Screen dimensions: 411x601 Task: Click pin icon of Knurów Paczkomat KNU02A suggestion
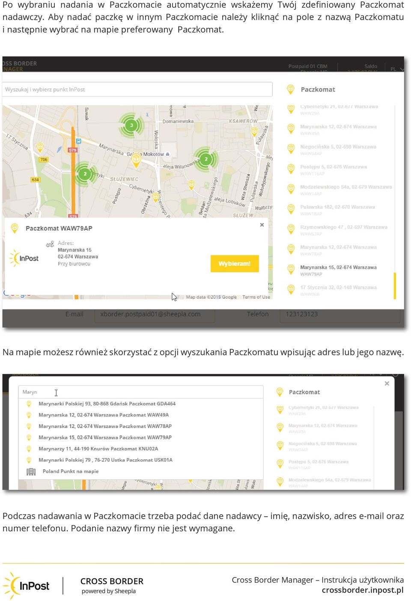tap(29, 449)
